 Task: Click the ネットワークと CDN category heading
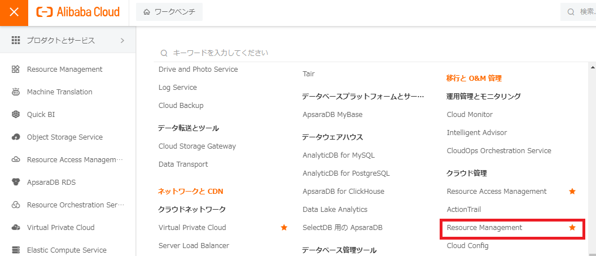pyautogui.click(x=190, y=192)
